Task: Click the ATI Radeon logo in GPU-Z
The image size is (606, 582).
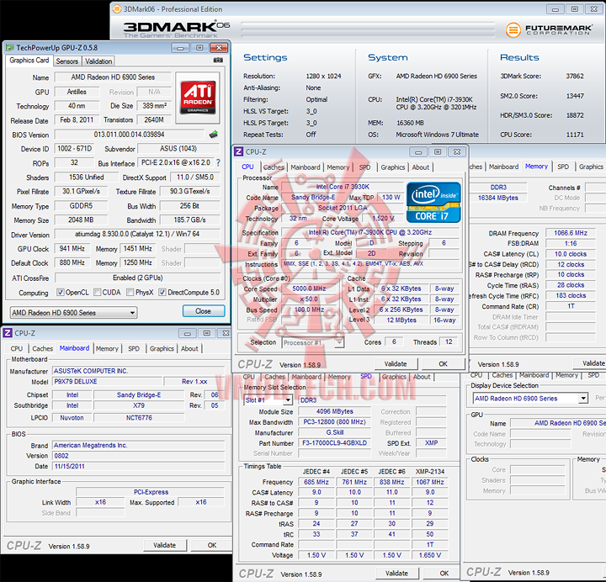Action: coord(198,98)
